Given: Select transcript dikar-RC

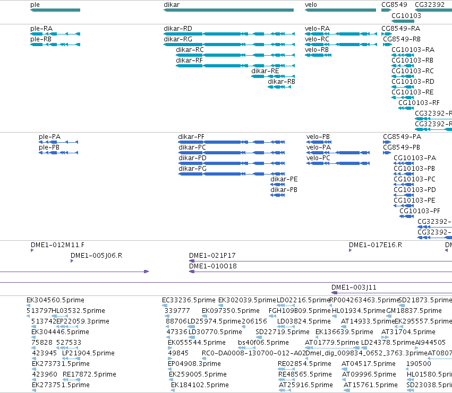Looking at the screenshot, I should coord(235,55).
